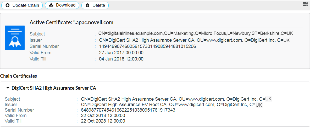The image size is (310, 127).
Task: Click the Active Certificate *.apac.novell.com heading
Action: pyautogui.click(x=71, y=22)
